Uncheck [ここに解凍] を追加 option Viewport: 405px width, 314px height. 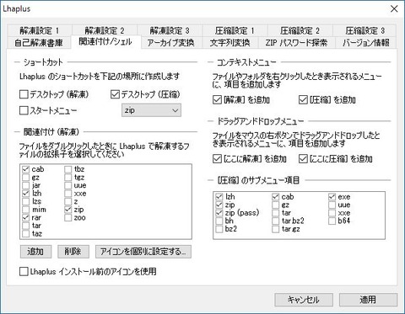pos(217,159)
